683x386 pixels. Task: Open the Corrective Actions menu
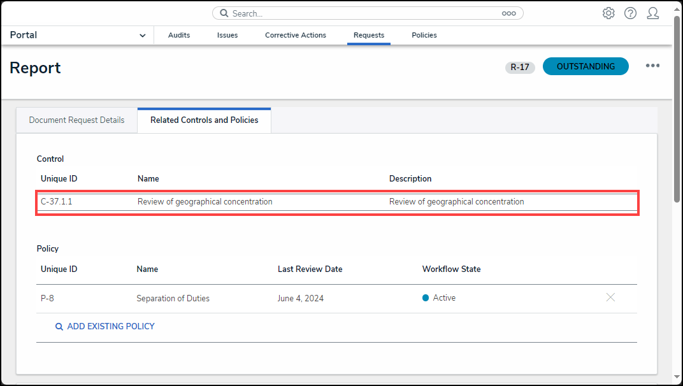(296, 35)
